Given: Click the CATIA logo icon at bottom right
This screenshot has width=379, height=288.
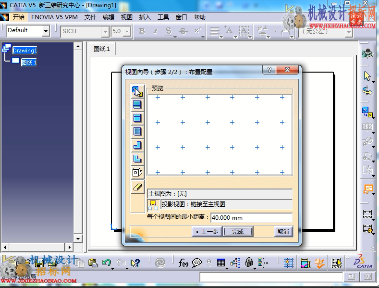Looking at the screenshot, I should point(363,262).
